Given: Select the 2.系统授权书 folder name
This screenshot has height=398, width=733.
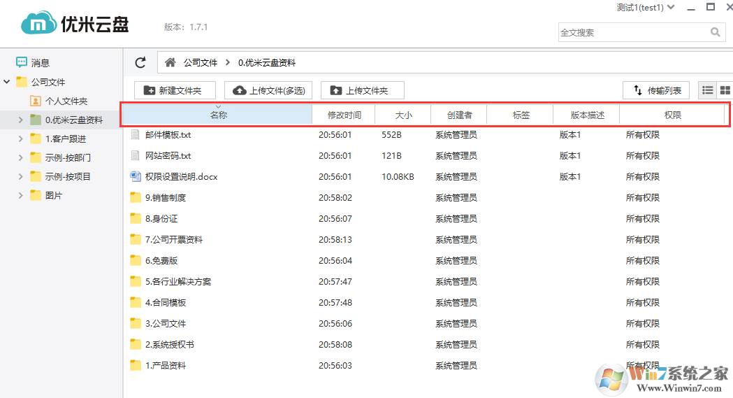Looking at the screenshot, I should point(169,344).
